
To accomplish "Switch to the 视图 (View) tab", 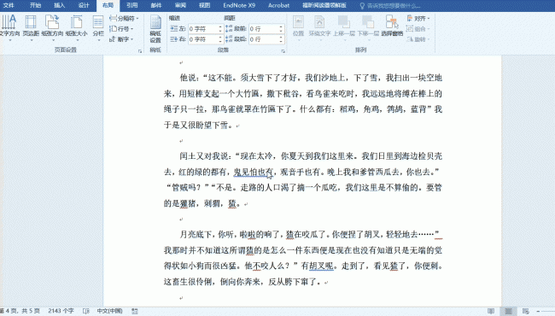I will pos(205,5).
